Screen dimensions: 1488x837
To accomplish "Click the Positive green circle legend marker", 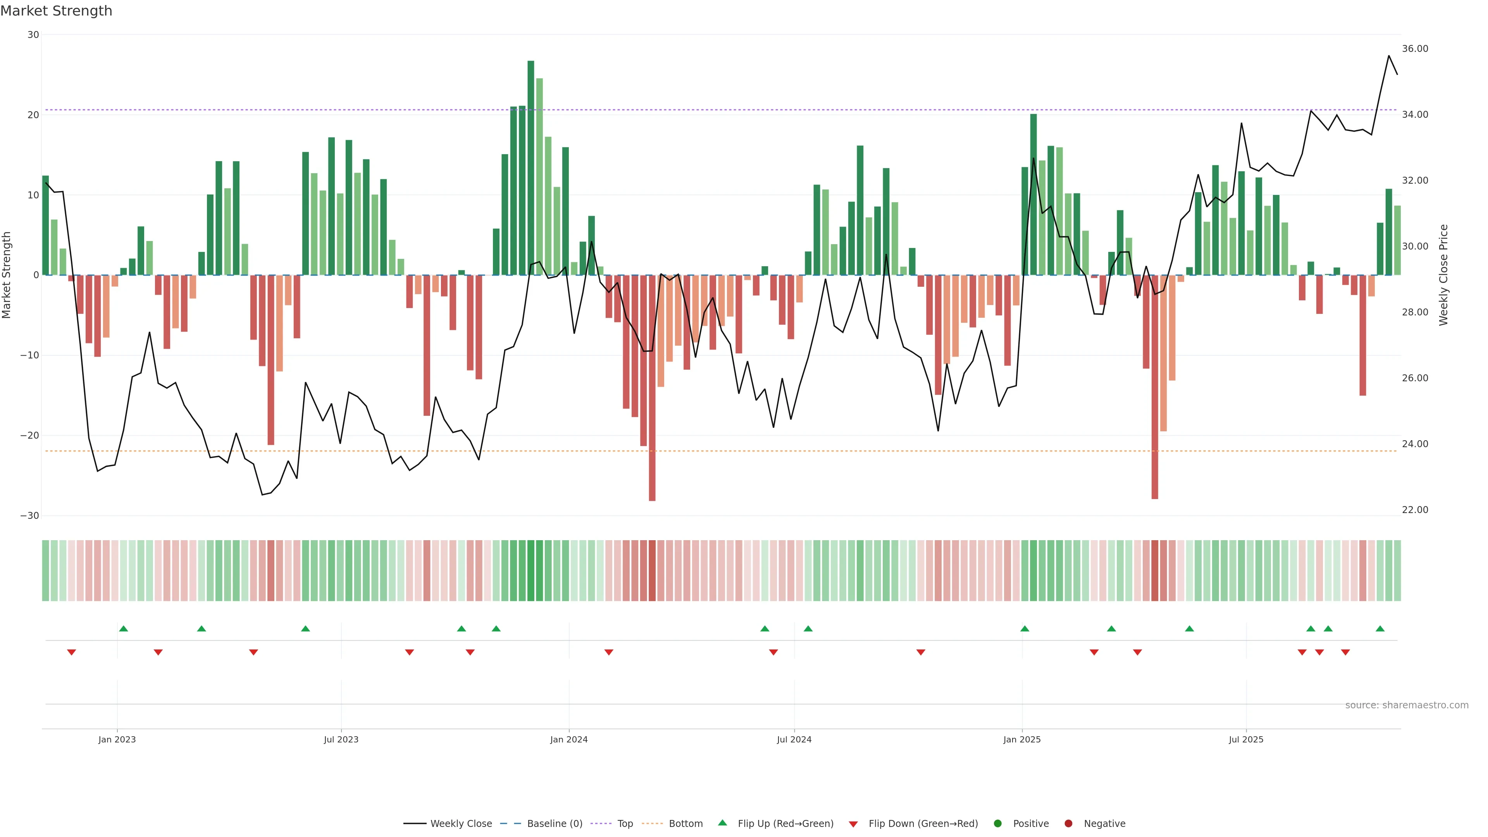I will pyautogui.click(x=997, y=823).
